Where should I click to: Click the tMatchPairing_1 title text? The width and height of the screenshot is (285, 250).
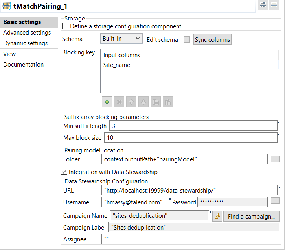(x=40, y=6)
